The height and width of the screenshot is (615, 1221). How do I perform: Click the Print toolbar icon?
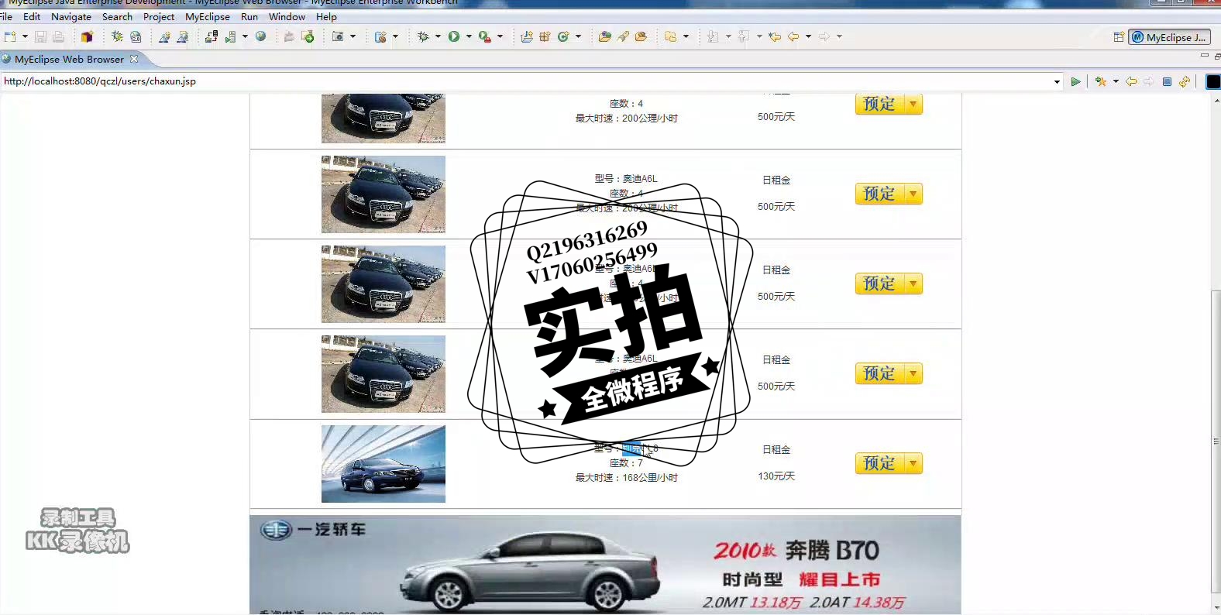click(58, 36)
